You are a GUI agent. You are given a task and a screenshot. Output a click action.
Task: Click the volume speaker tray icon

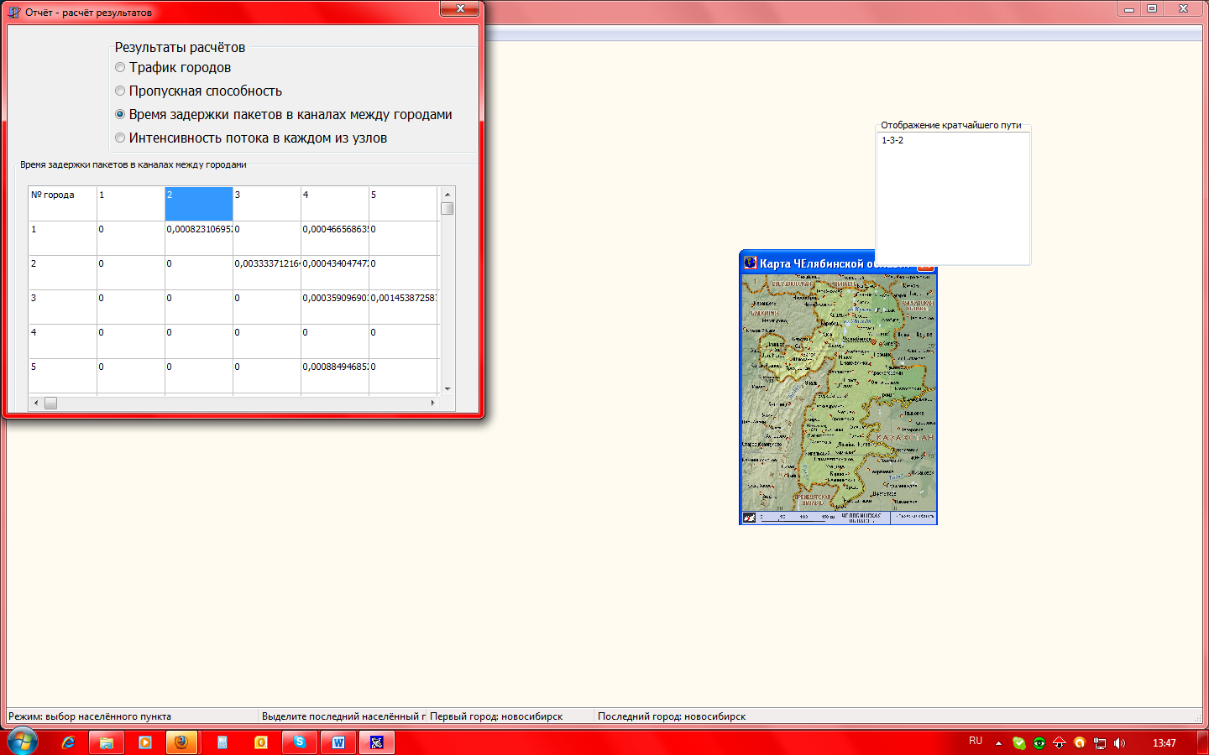tap(1119, 743)
